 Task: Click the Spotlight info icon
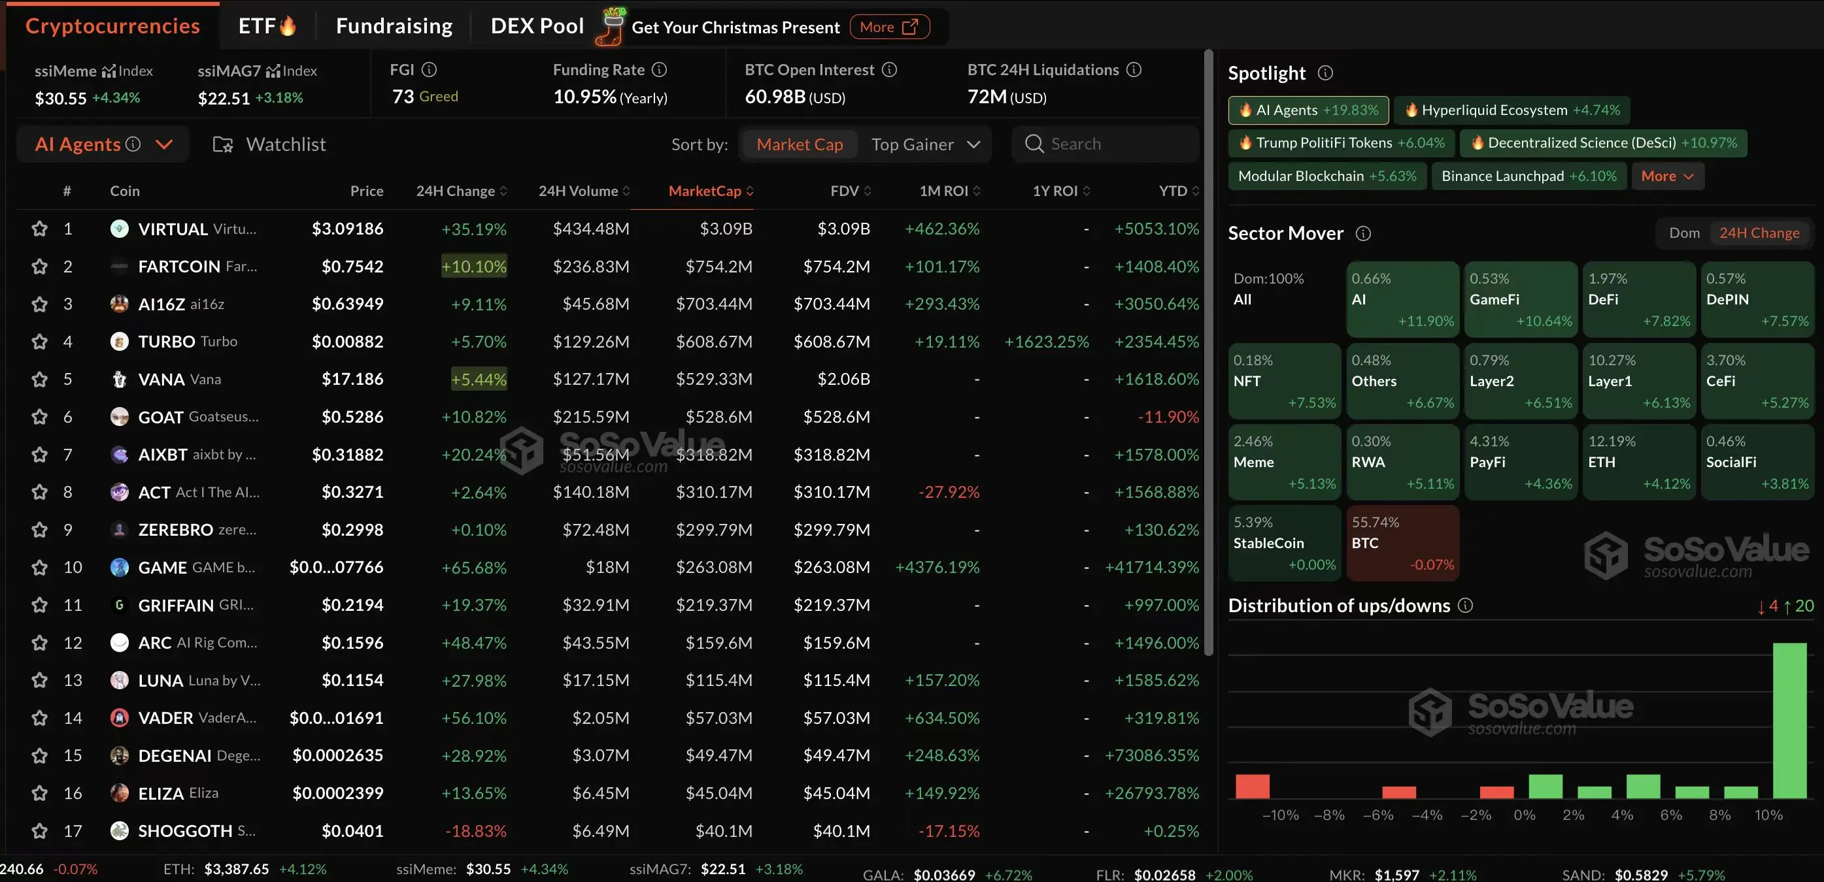[x=1326, y=73]
